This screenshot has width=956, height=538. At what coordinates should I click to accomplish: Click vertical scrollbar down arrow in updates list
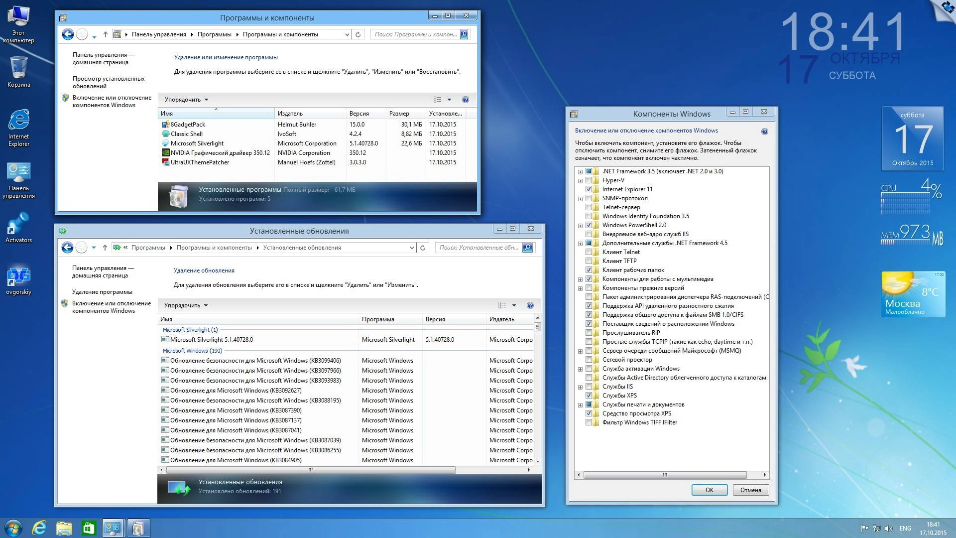tap(537, 461)
